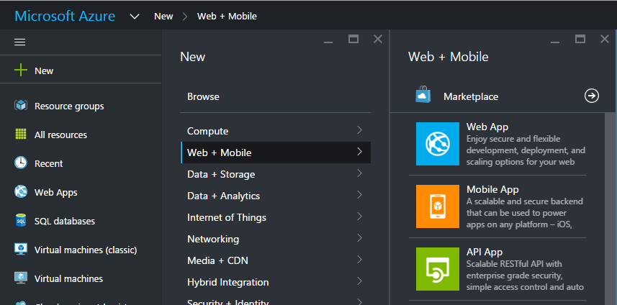
Task: Select Hybrid Integration category
Action: click(x=276, y=282)
